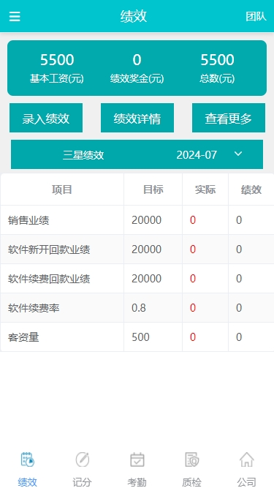274x488 pixels.
Task: Click red actual value for 客资量
Action: 193,337
